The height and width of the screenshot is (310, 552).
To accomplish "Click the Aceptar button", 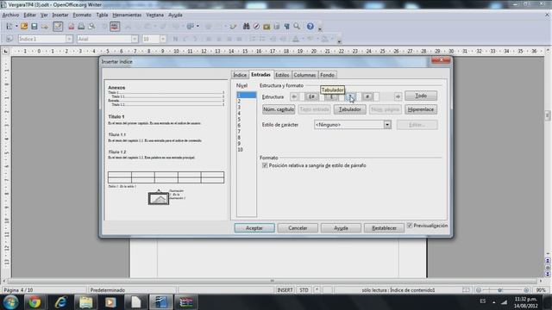I will point(254,227).
